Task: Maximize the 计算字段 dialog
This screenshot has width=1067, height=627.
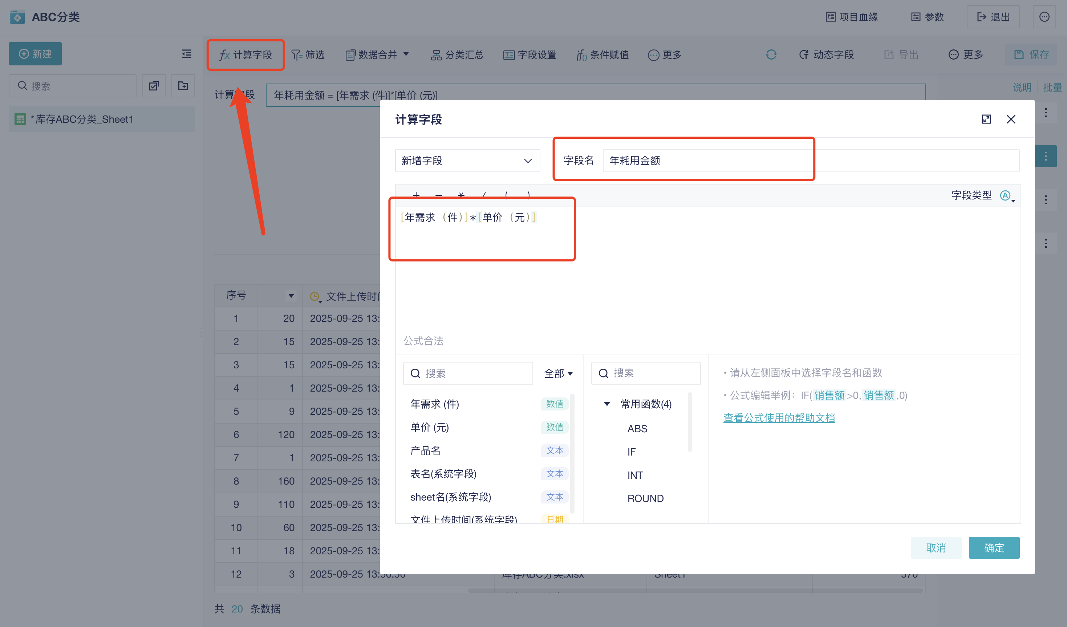Action: click(986, 120)
